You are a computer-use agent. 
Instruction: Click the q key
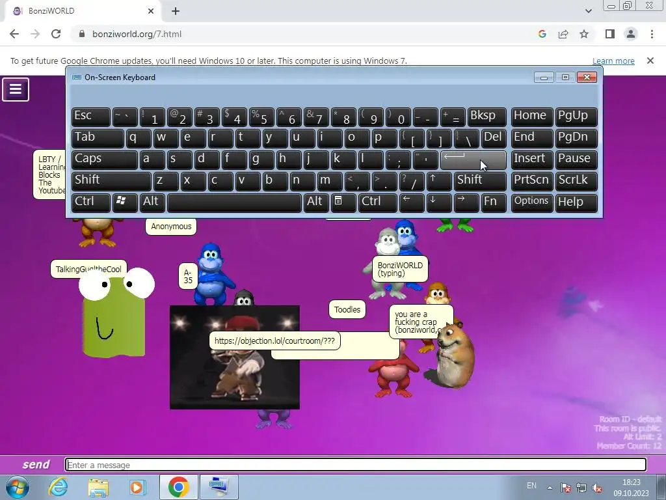[139, 138]
